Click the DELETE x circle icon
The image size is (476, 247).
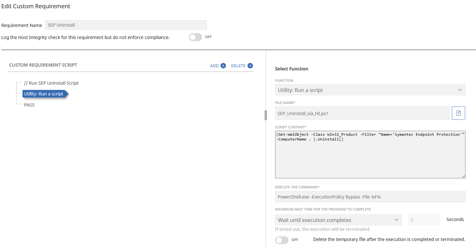[250, 66]
